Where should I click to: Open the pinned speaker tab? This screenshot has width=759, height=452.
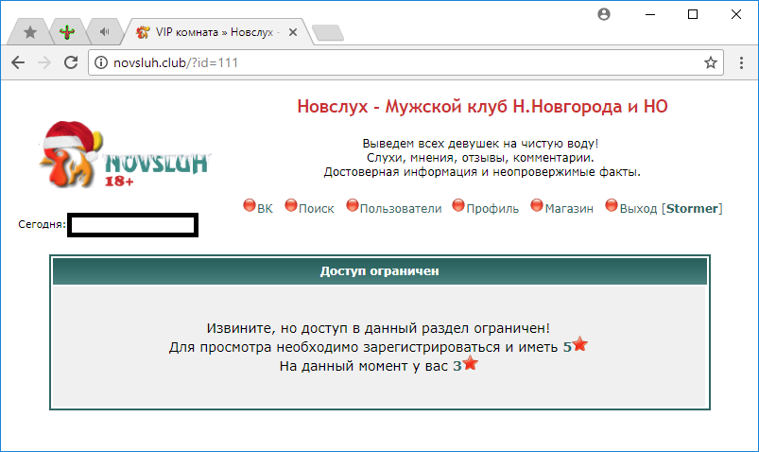pos(104,32)
